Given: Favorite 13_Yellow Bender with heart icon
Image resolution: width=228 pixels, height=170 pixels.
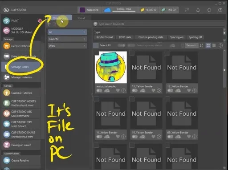Looking at the screenshot, I should (x=153, y=90).
